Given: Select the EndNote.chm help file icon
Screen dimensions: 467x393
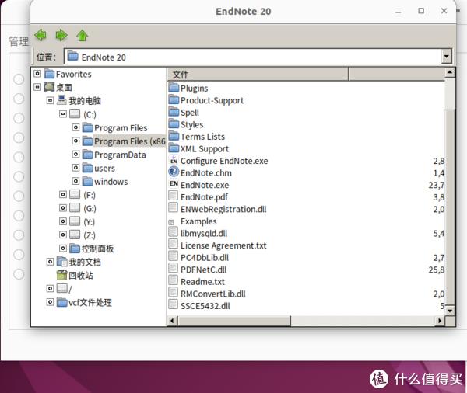Looking at the screenshot, I should click(174, 172).
